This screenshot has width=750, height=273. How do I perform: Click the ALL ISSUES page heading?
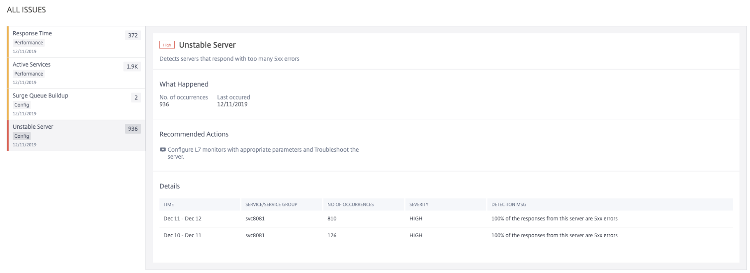click(26, 10)
